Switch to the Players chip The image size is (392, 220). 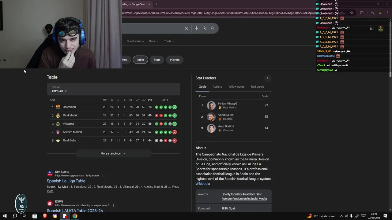tap(175, 60)
